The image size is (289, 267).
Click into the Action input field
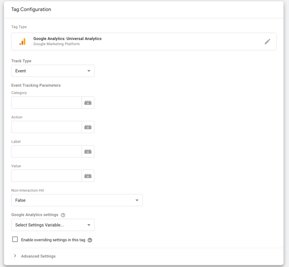[47, 127]
